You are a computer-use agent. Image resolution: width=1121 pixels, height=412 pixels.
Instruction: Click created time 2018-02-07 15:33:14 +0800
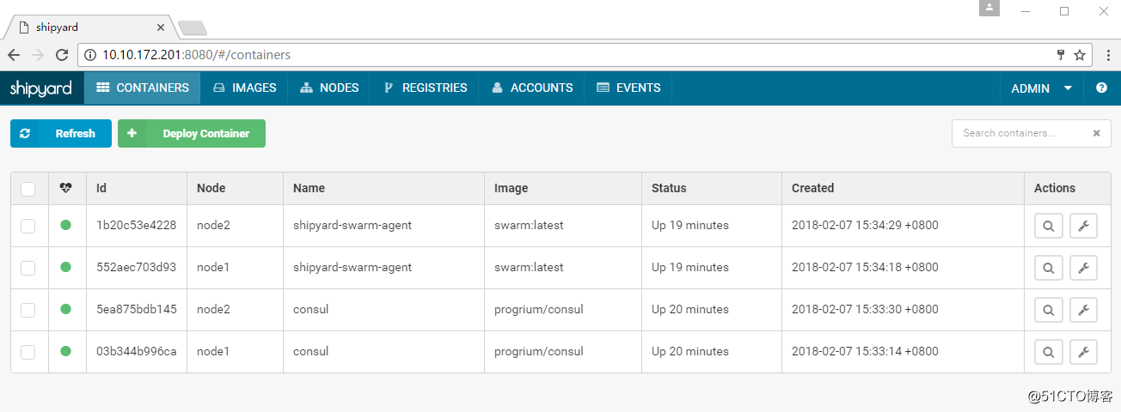[865, 352]
